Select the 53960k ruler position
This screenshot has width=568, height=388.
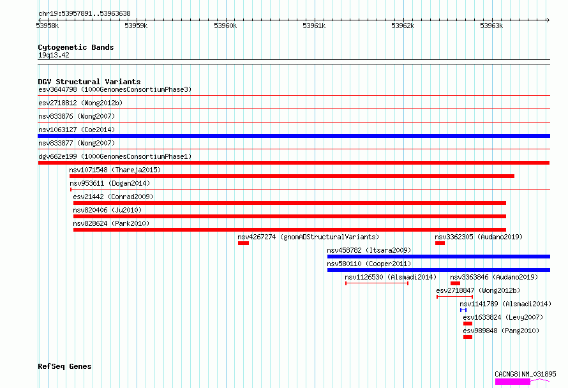[225, 26]
